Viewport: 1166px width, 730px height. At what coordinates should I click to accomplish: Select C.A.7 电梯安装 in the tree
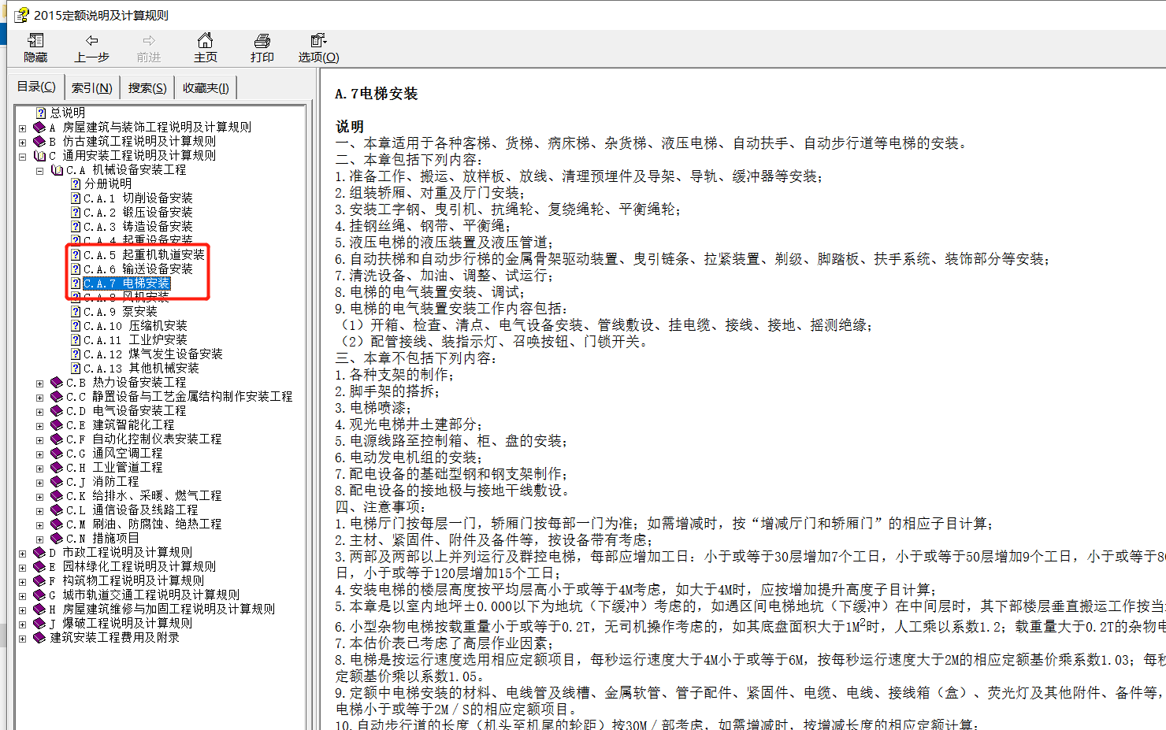(126, 283)
